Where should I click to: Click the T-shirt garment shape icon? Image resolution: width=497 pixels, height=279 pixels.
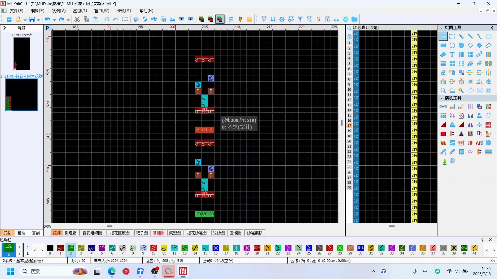pyautogui.click(x=488, y=116)
